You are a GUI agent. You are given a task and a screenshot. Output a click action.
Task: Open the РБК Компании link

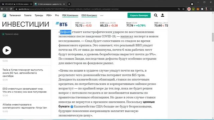tap(70, 15)
